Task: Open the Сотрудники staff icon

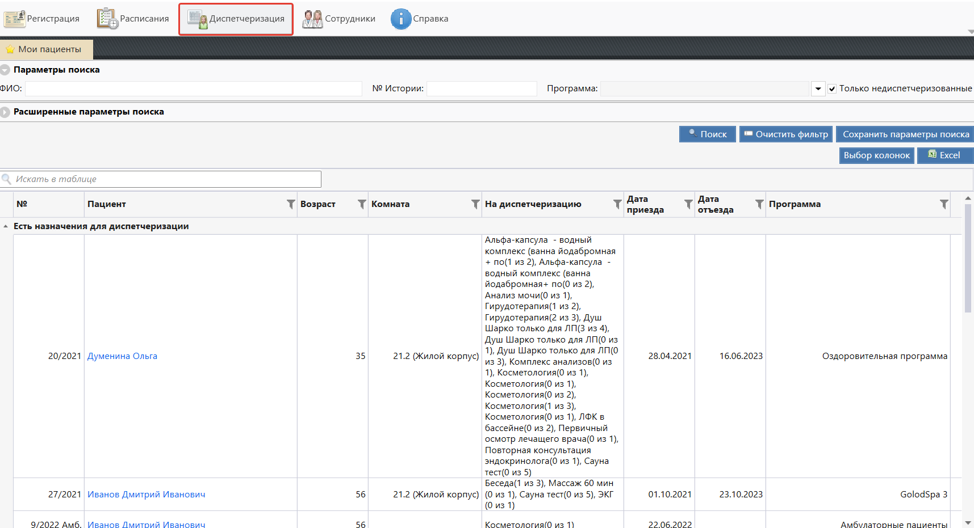Action: (x=312, y=19)
